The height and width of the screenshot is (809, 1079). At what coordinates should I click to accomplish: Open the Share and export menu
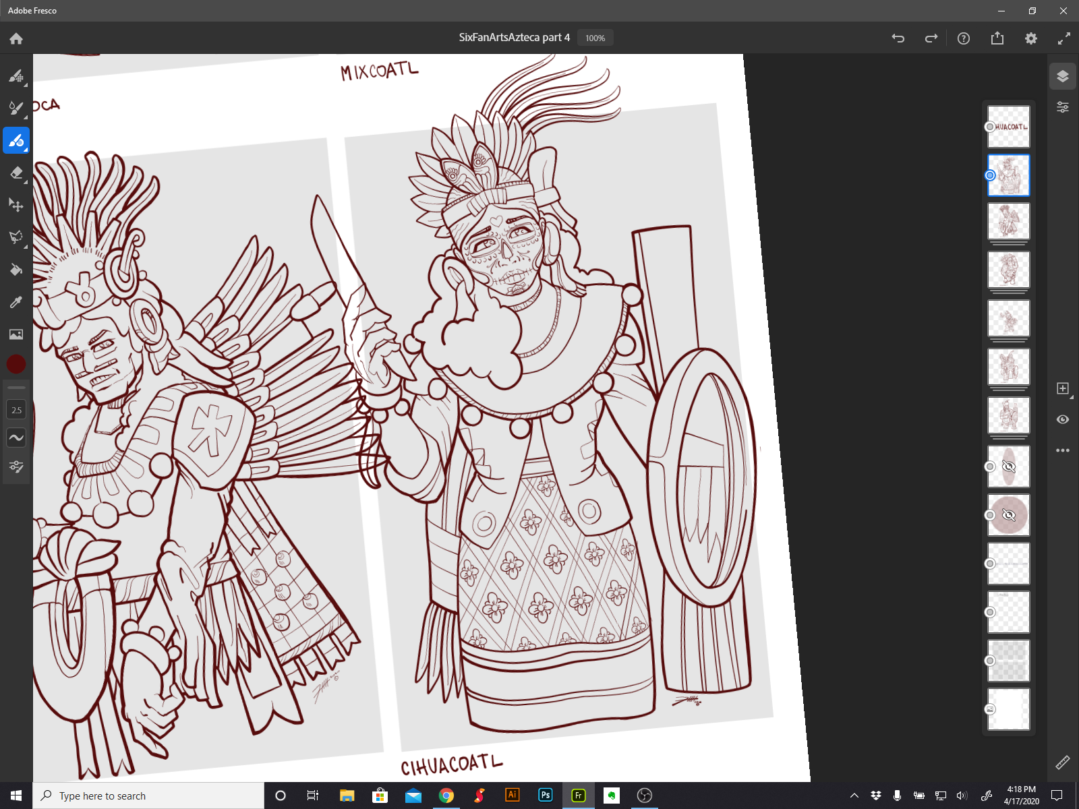point(997,38)
